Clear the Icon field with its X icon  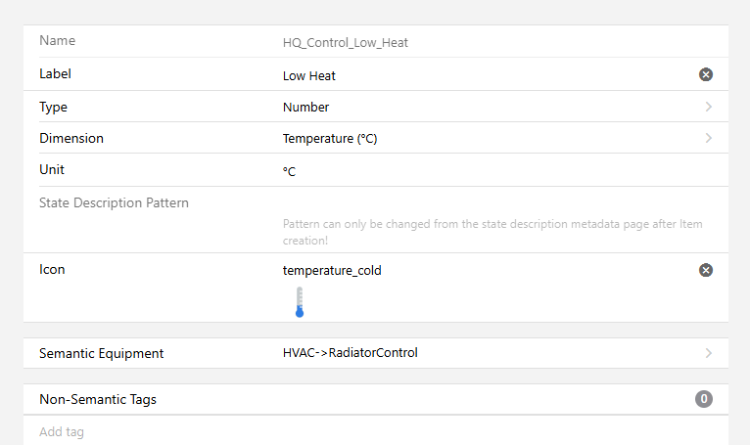click(706, 270)
